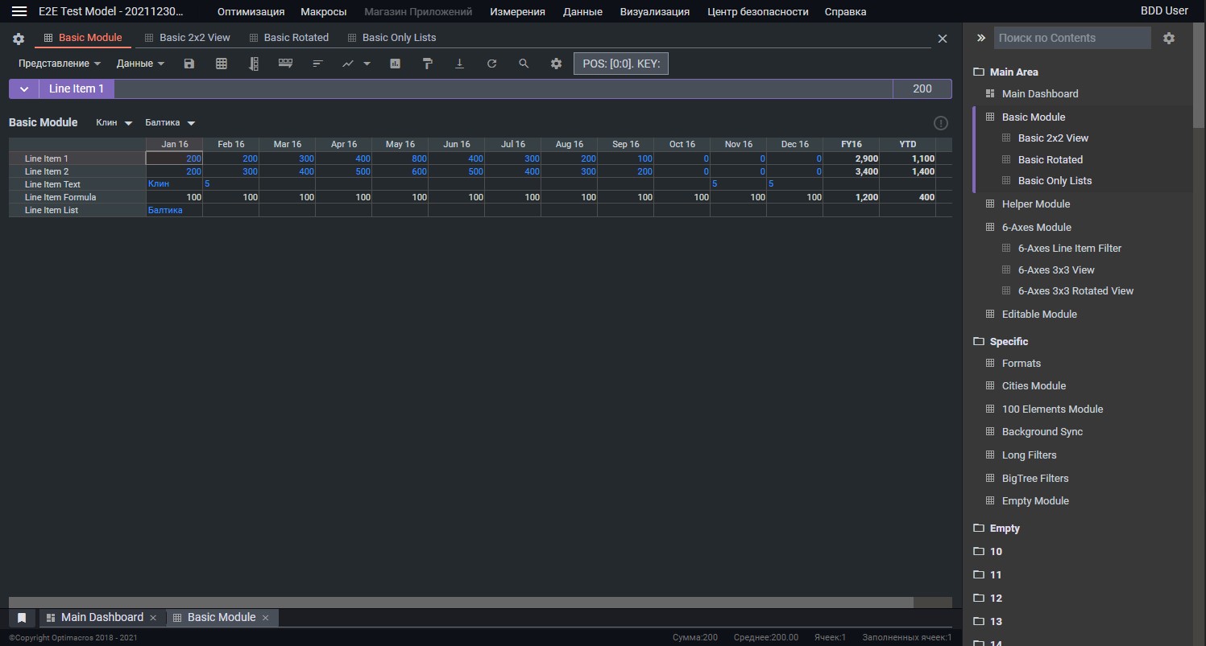Open the Клин filter dropdown
This screenshot has height=646, width=1206.
[114, 123]
